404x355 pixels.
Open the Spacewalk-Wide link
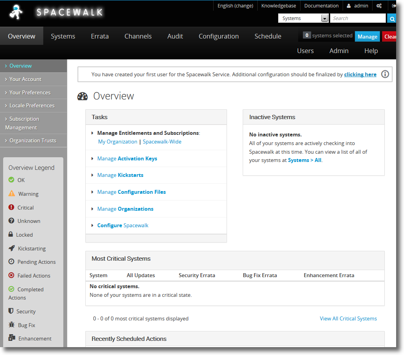162,142
